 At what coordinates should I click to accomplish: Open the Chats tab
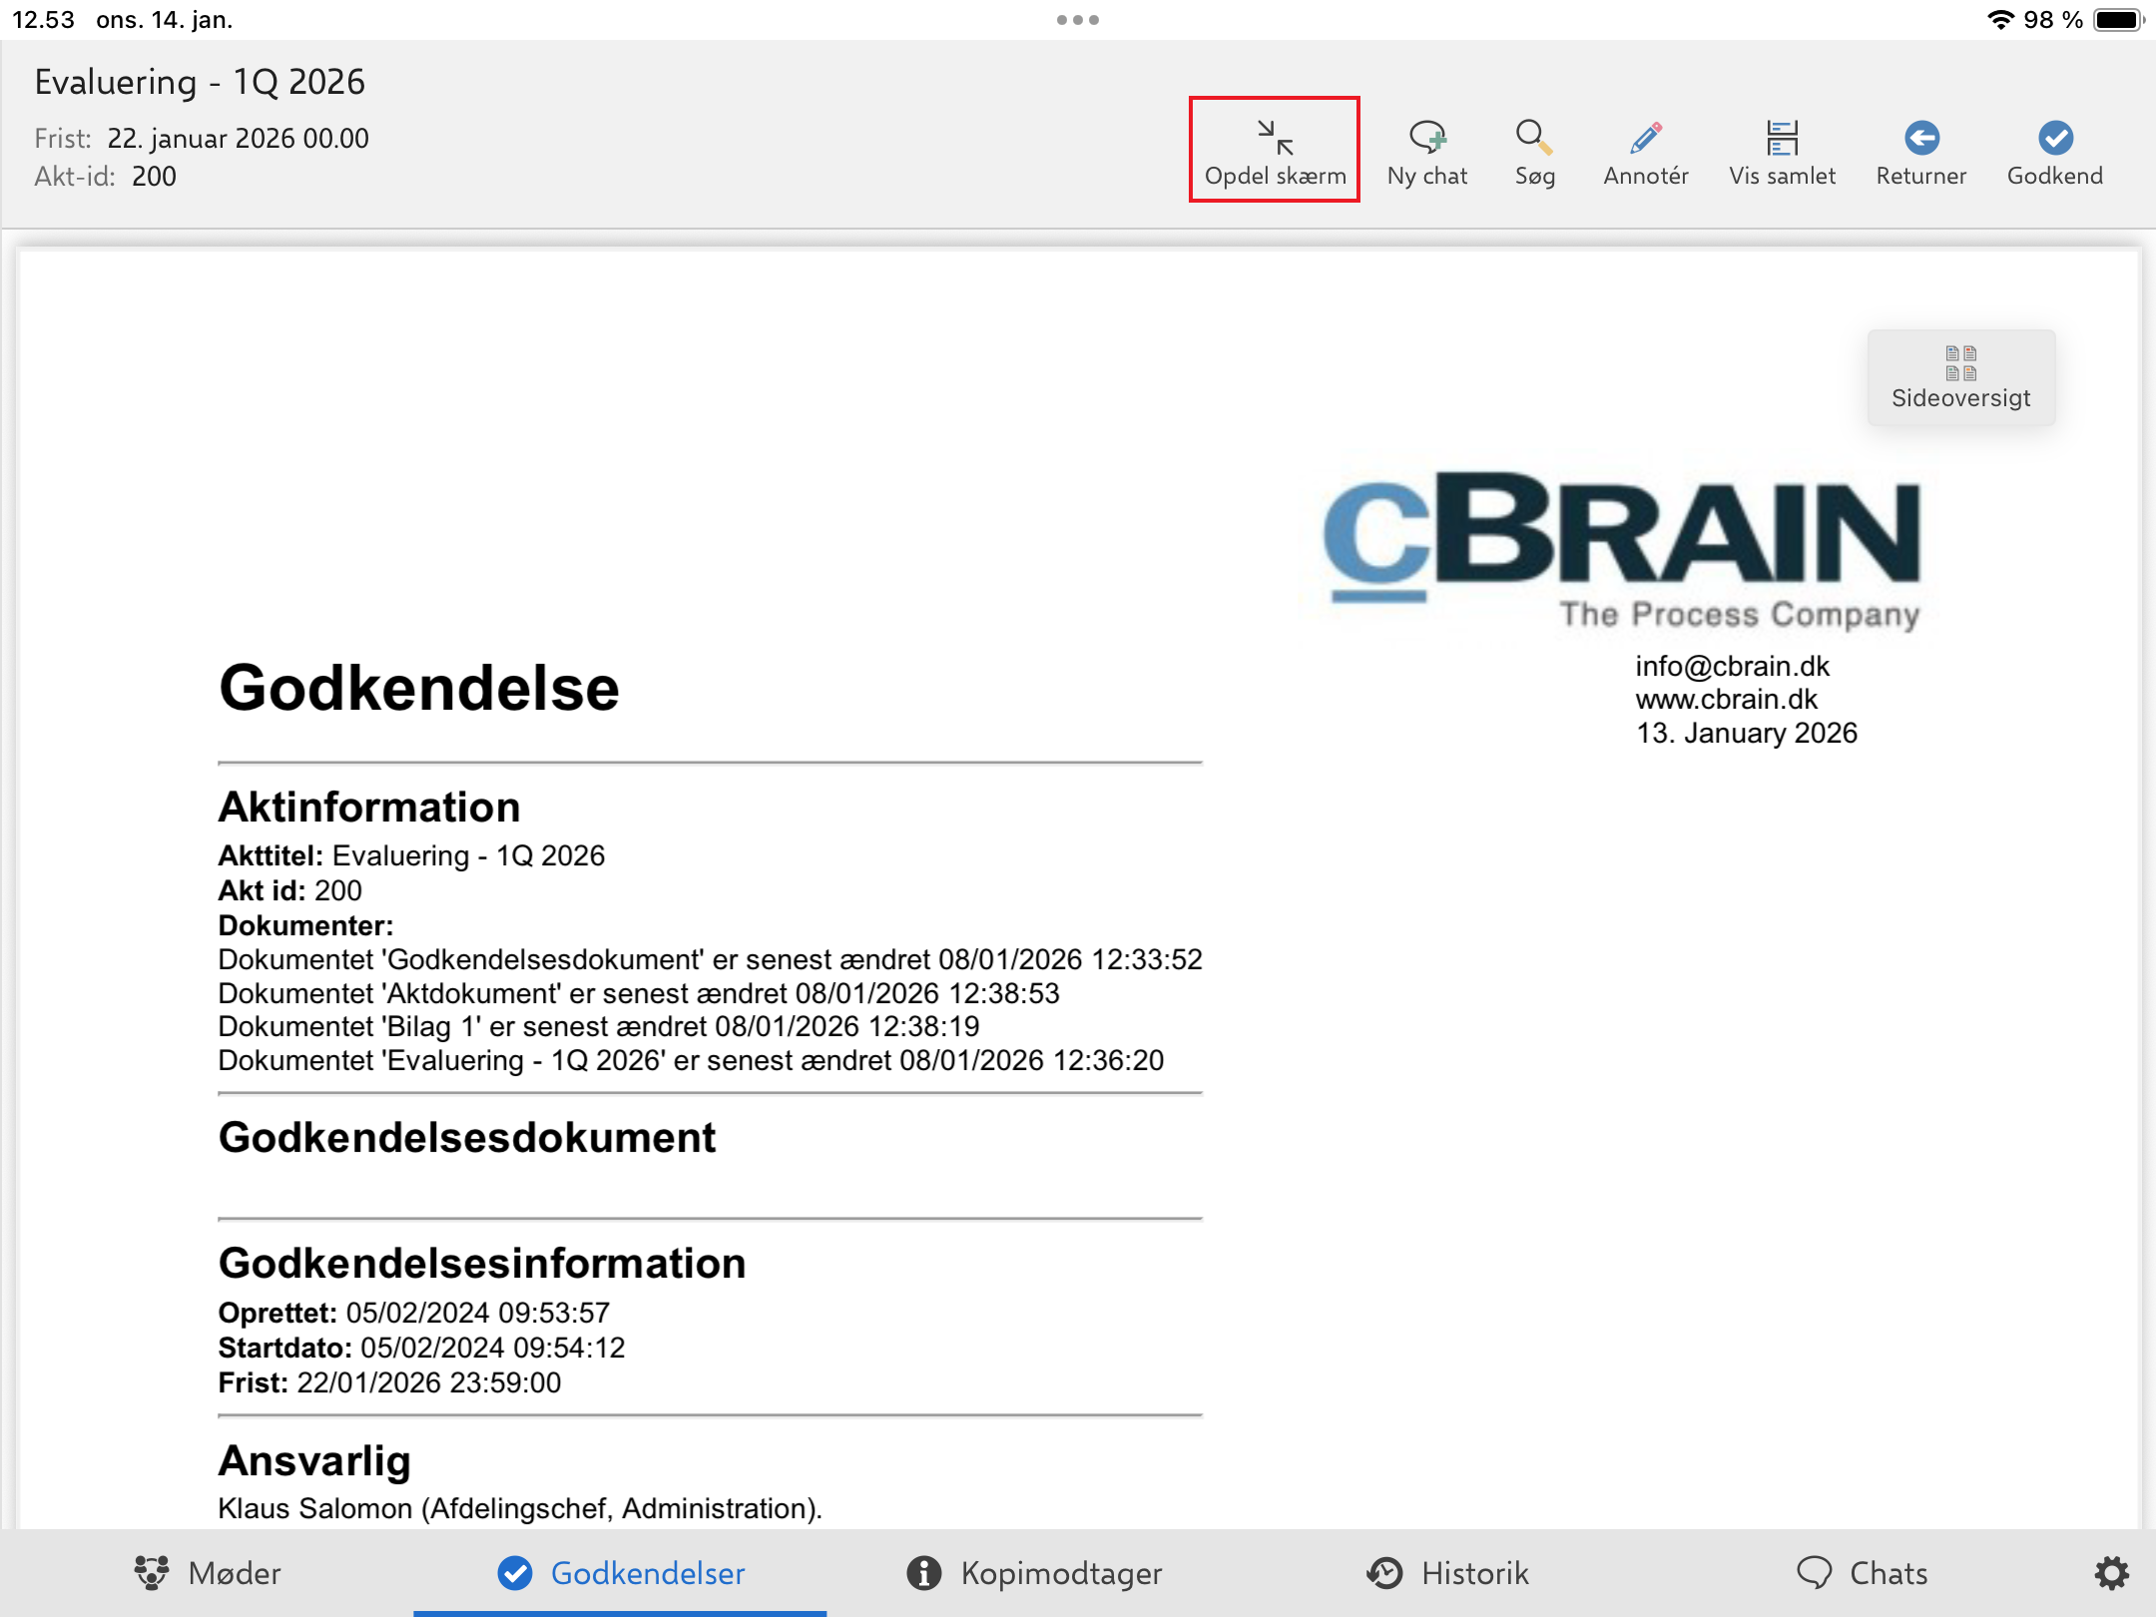tap(1862, 1573)
